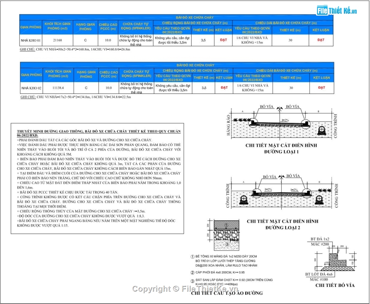Click header "CHIỀU CAO PCCC (m)" in the NHÀ KHO 01 table

(x=108, y=26)
